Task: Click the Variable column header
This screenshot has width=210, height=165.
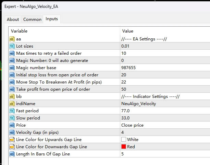Action: coord(63,31)
